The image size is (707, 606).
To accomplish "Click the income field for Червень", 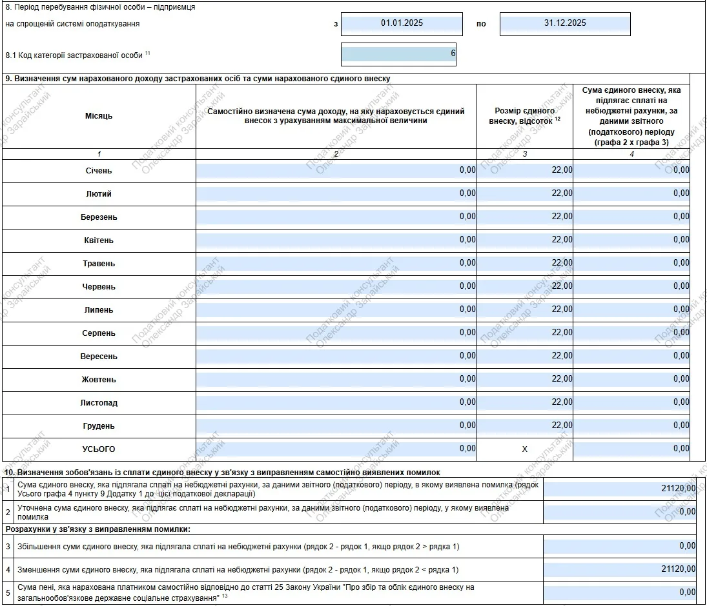I will 336,287.
